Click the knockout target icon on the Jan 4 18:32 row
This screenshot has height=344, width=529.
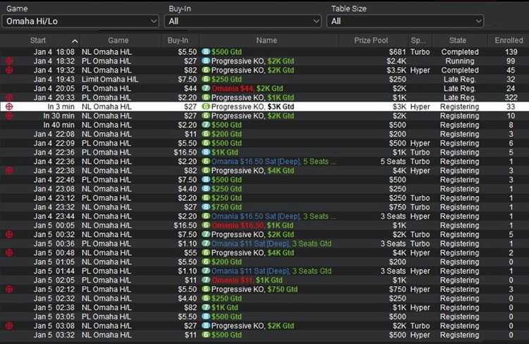coord(9,61)
